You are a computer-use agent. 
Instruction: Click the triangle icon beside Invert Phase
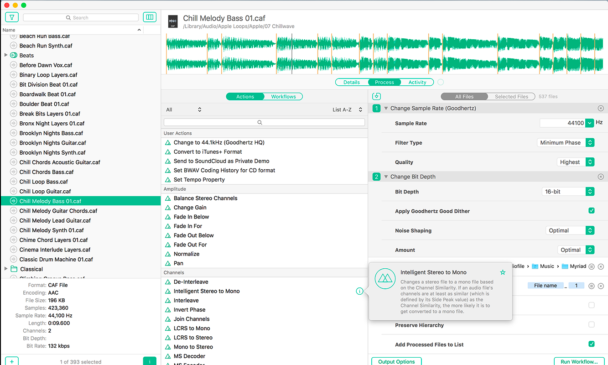168,310
